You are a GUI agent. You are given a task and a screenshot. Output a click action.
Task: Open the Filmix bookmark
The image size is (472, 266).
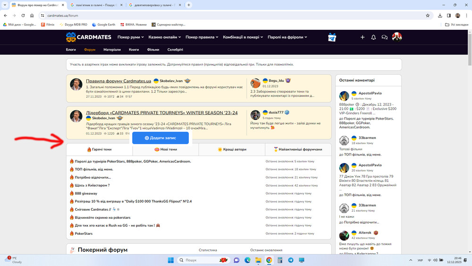tap(48, 25)
